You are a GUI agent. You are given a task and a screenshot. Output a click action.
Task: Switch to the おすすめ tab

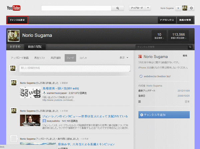click(x=15, y=47)
